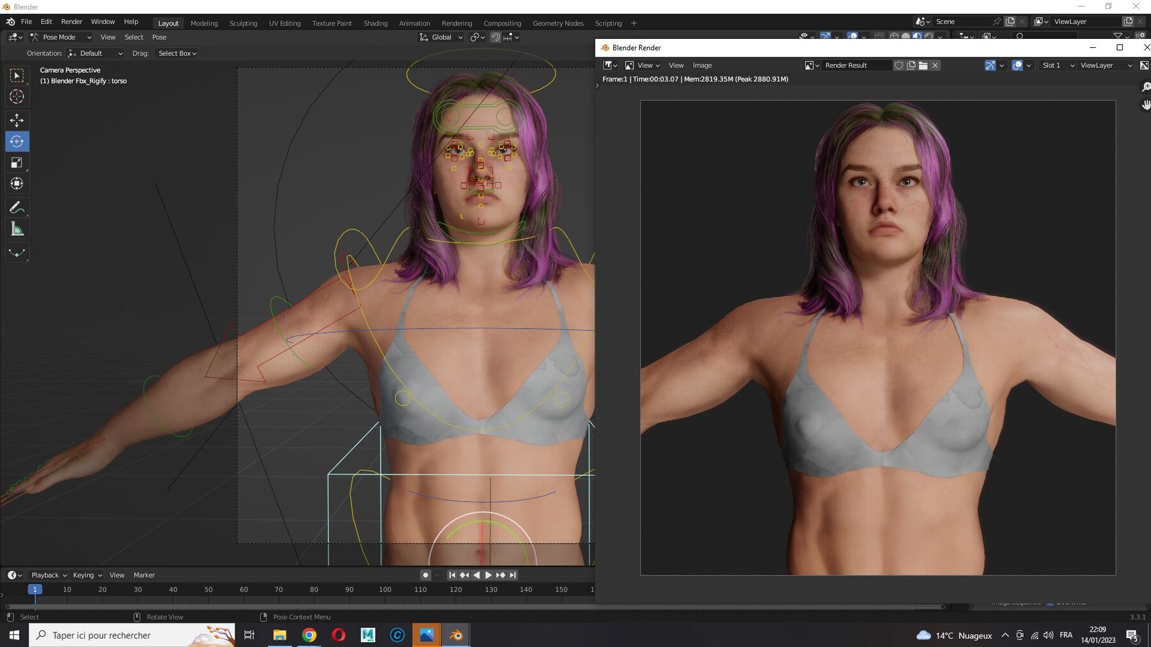Toggle gizmo visibility in render window header
This screenshot has width=1151, height=647.
pyautogui.click(x=990, y=65)
